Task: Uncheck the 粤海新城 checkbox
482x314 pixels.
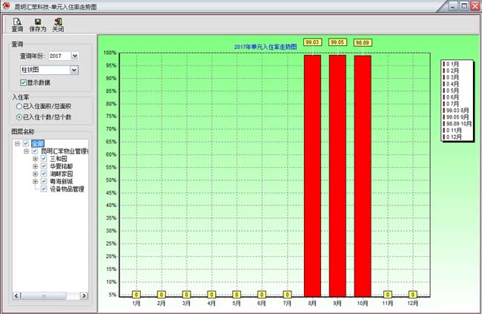Action: 44,181
